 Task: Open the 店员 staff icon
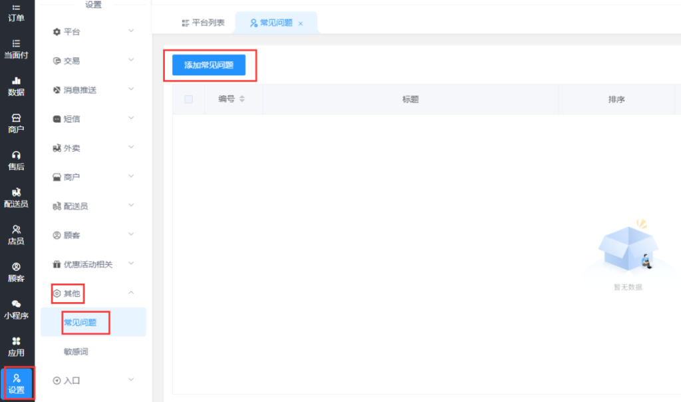pyautogui.click(x=17, y=235)
